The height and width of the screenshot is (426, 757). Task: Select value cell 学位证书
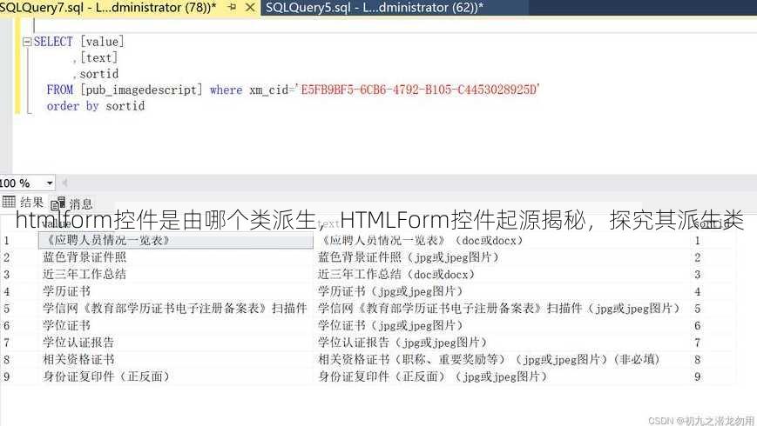point(176,325)
